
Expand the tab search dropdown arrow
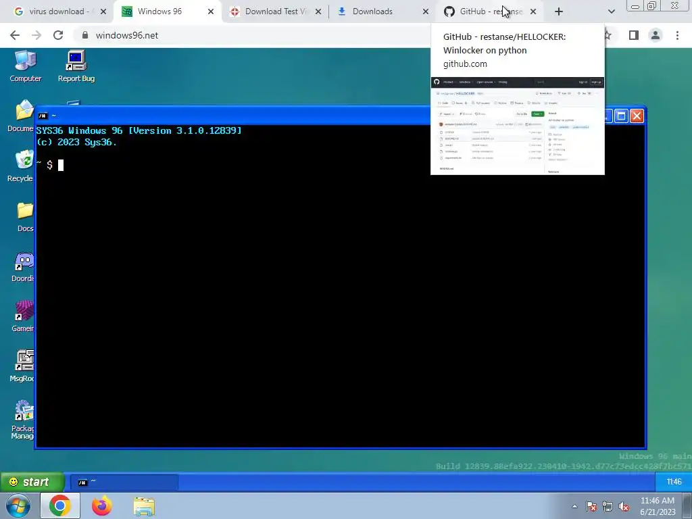[611, 12]
